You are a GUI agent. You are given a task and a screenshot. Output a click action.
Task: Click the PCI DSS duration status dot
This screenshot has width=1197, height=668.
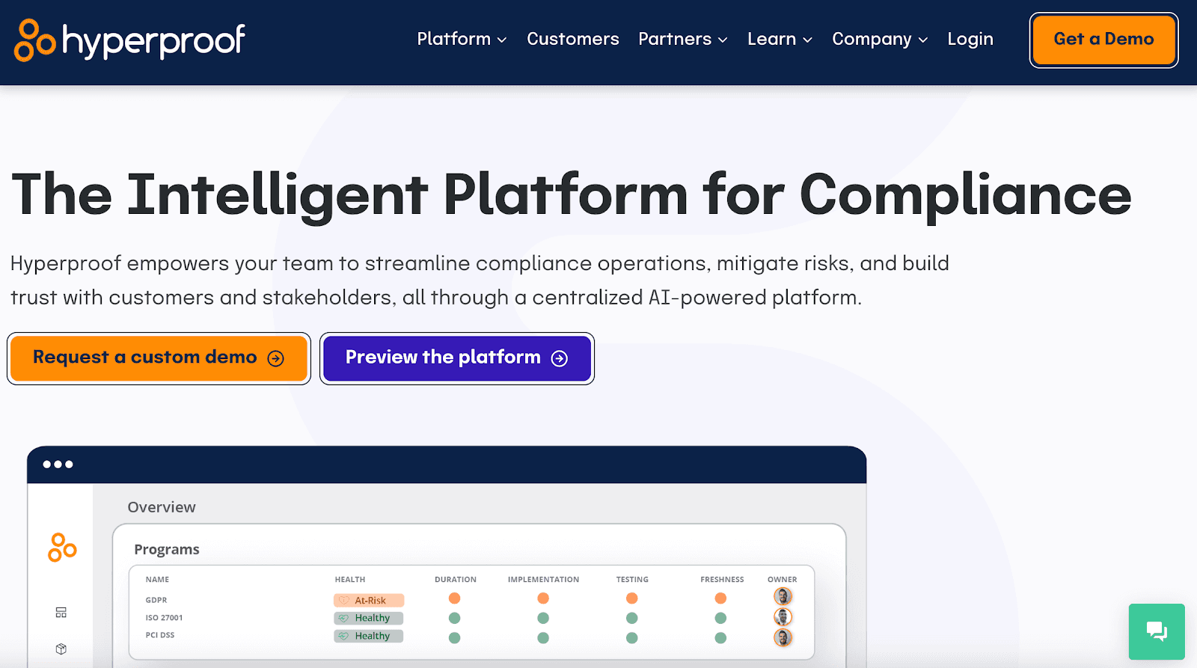(454, 638)
